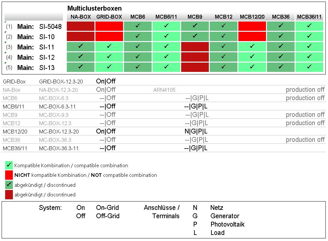Click the NA-BOX column header
328x241 pixels.
pyautogui.click(x=81, y=17)
